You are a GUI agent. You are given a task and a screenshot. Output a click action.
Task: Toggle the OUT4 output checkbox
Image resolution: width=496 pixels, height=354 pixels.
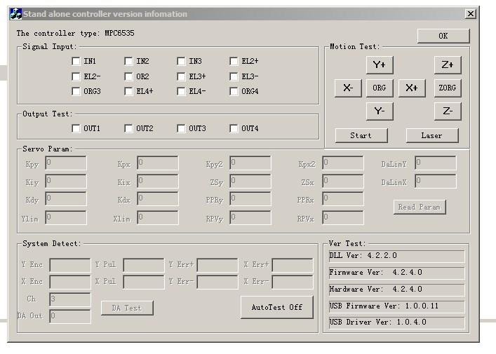(234, 128)
